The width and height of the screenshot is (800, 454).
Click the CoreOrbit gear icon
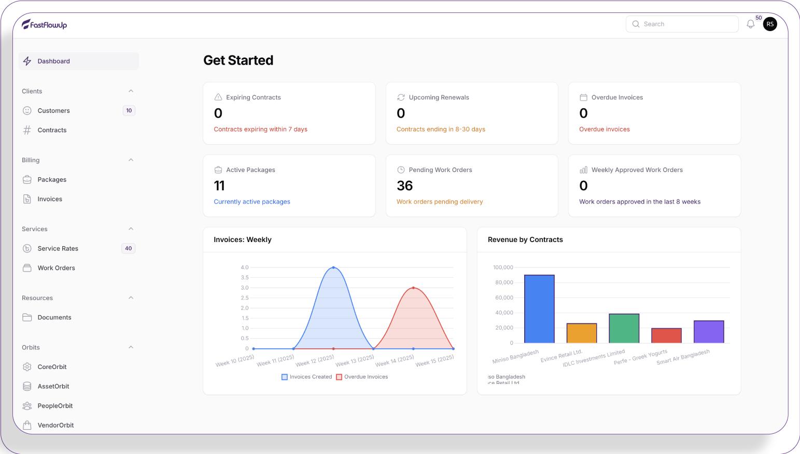point(27,367)
